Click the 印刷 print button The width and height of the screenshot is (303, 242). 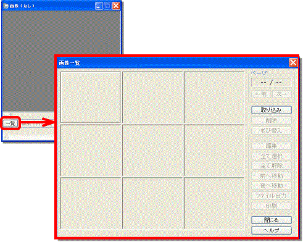pyautogui.click(x=272, y=206)
